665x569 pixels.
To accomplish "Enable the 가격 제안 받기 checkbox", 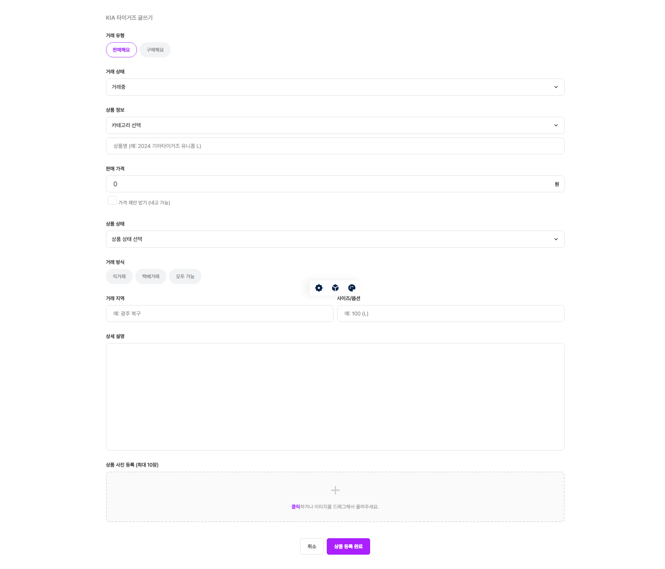I will tap(112, 201).
